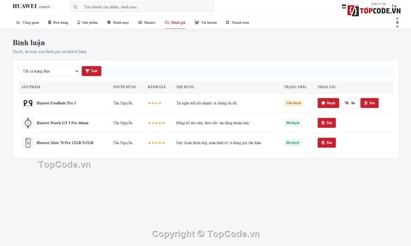
Task: Click the nav scrollbar up arrow
Action: click(x=397, y=19)
